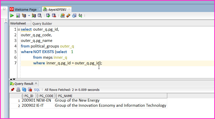Click row number 2 in results
This screenshot has width=215, height=119.
click(x=19, y=106)
